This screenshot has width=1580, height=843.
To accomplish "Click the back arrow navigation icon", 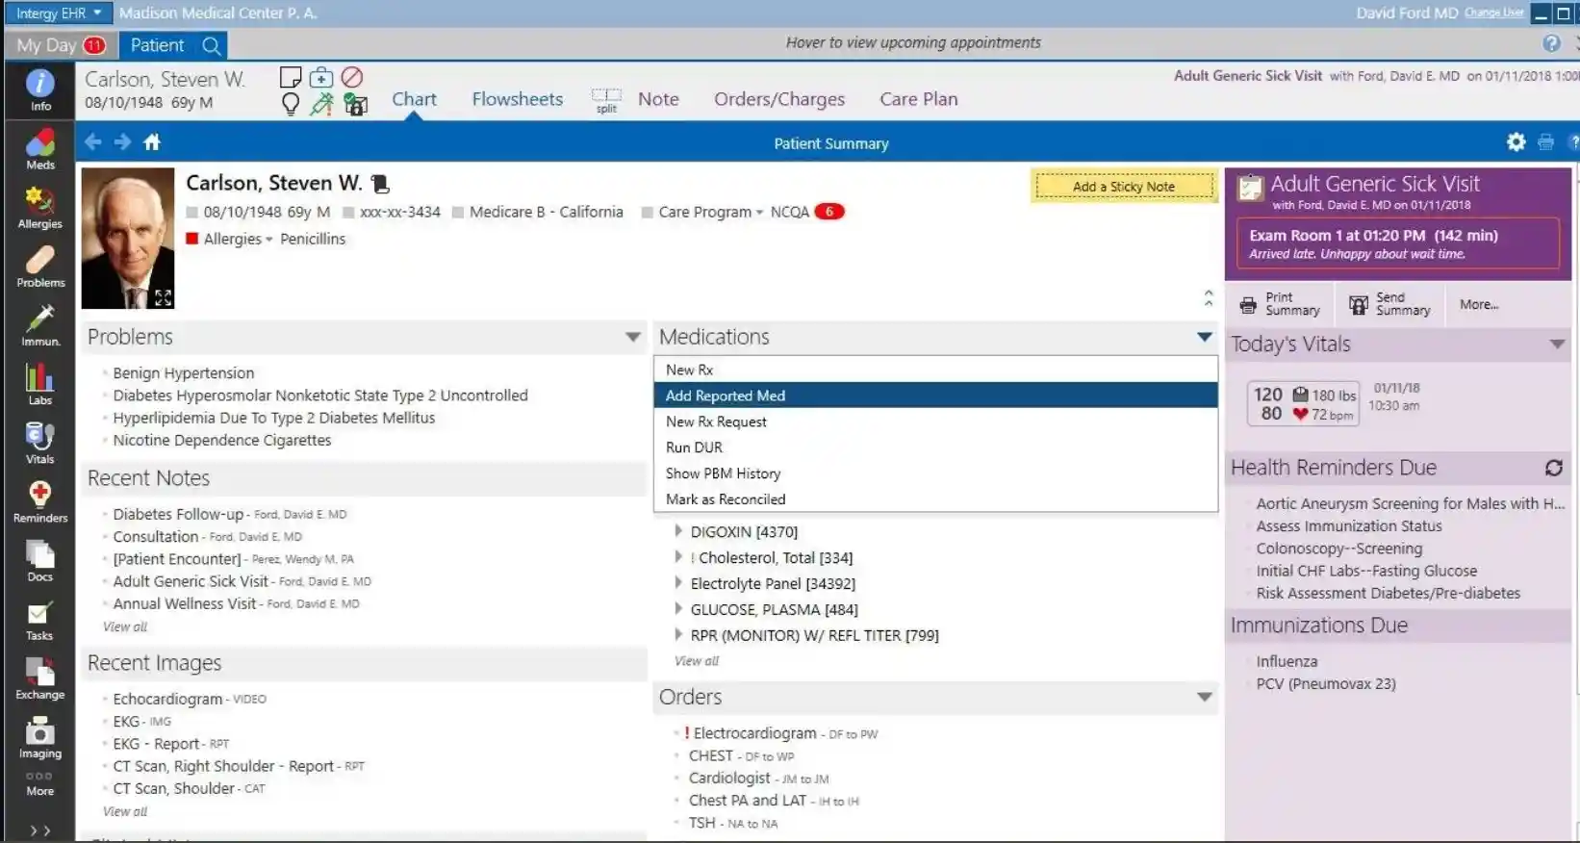I will click(93, 141).
